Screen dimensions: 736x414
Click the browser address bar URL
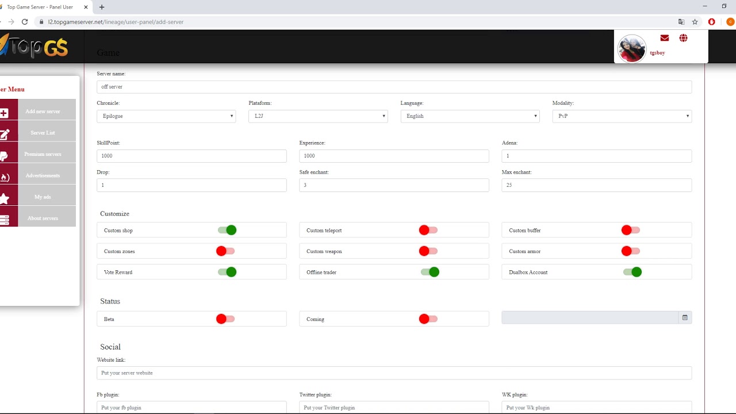click(x=116, y=22)
